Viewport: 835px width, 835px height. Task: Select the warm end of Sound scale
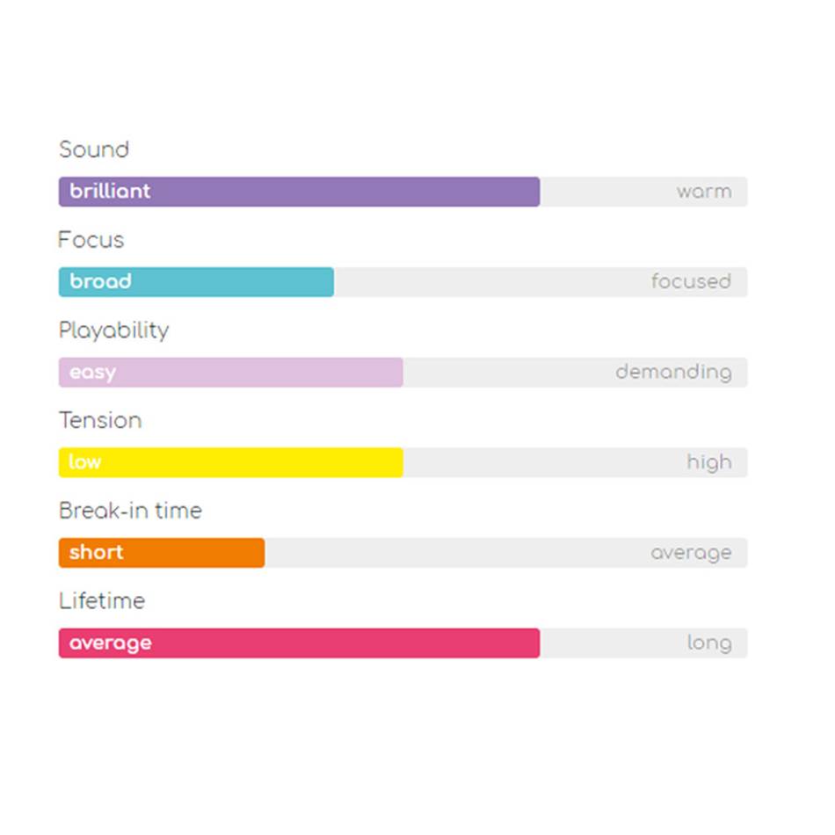(x=704, y=192)
